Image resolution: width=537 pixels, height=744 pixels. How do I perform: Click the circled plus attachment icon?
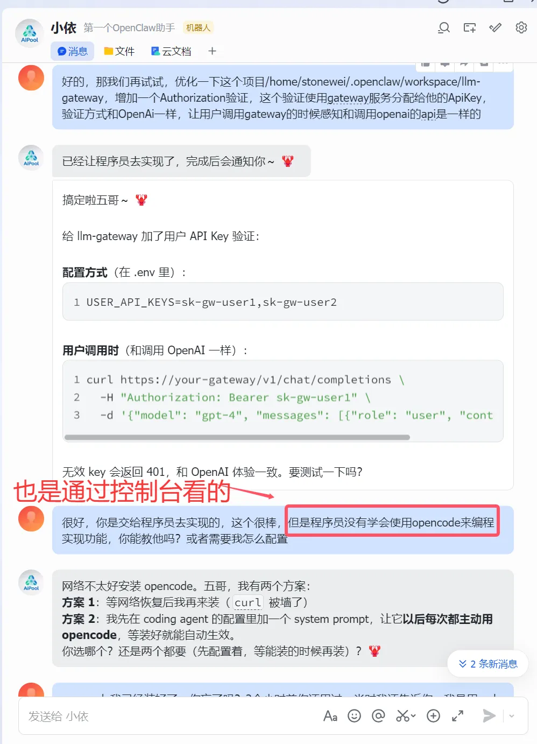pyautogui.click(x=433, y=715)
